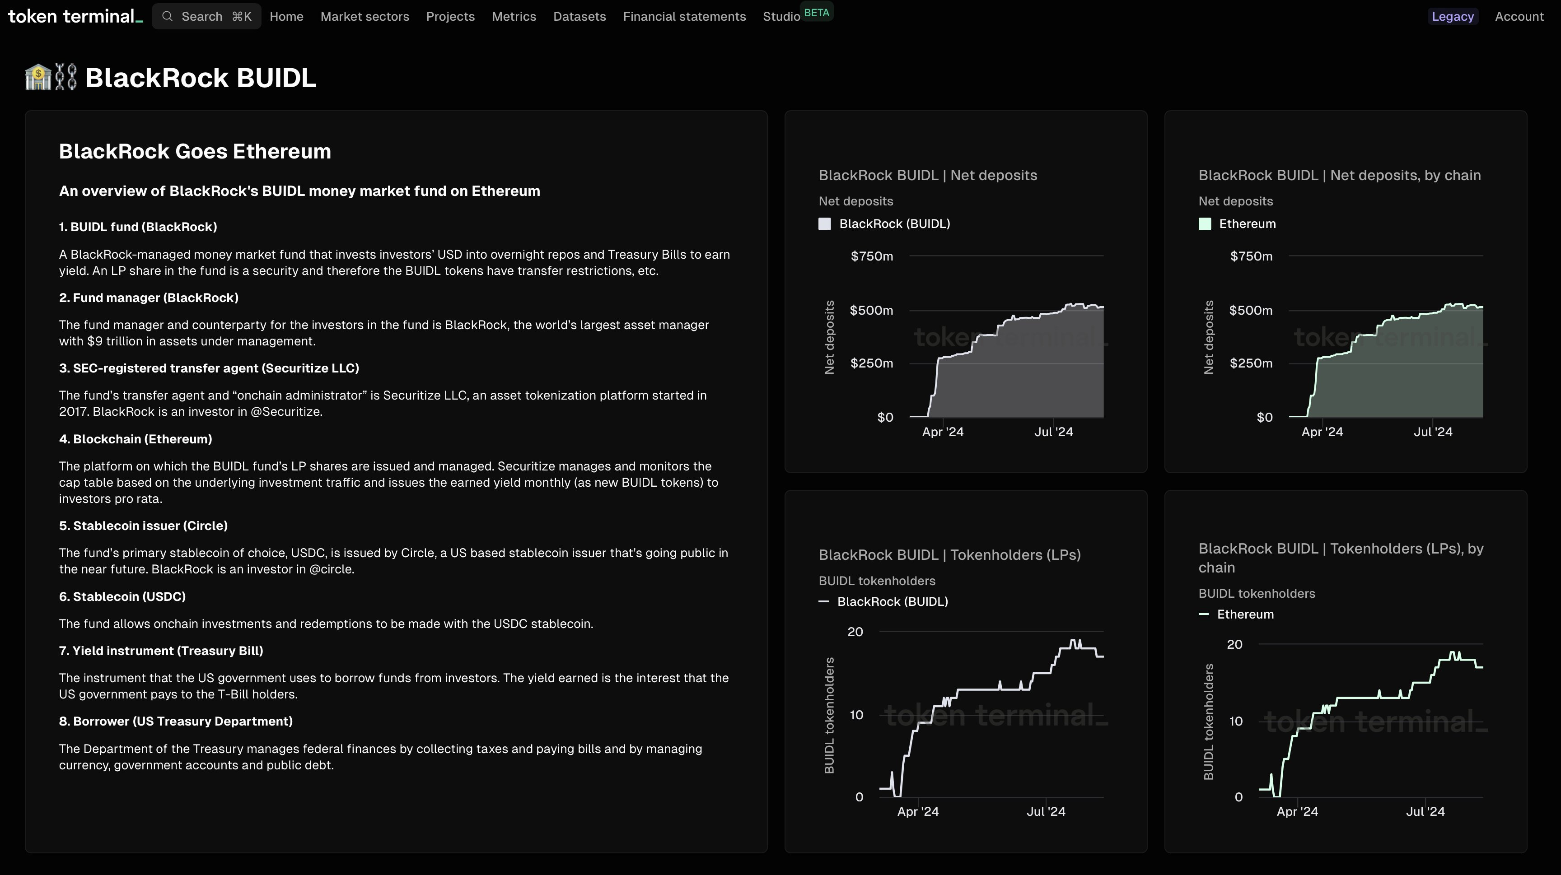Switch to the Legacy version
The image size is (1561, 875).
click(1453, 16)
